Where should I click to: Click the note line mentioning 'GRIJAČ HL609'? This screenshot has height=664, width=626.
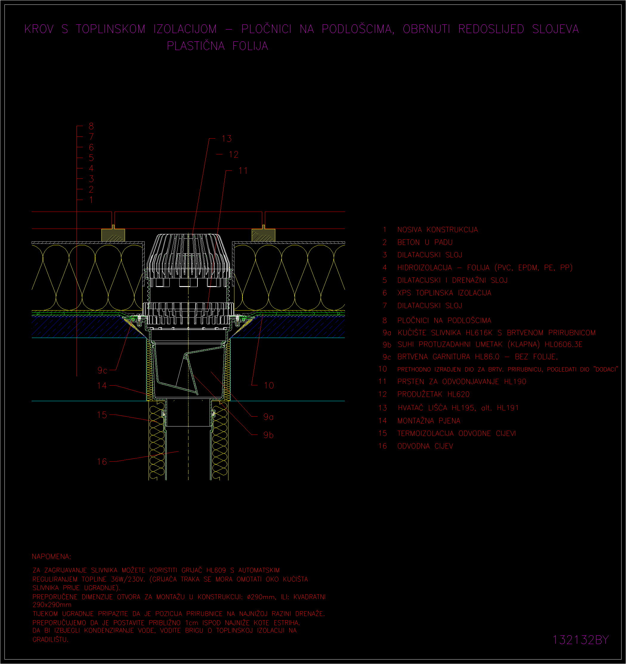156,570
